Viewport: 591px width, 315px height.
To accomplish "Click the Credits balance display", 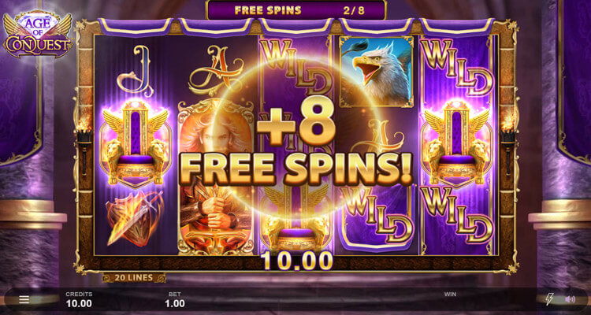I will point(79,299).
